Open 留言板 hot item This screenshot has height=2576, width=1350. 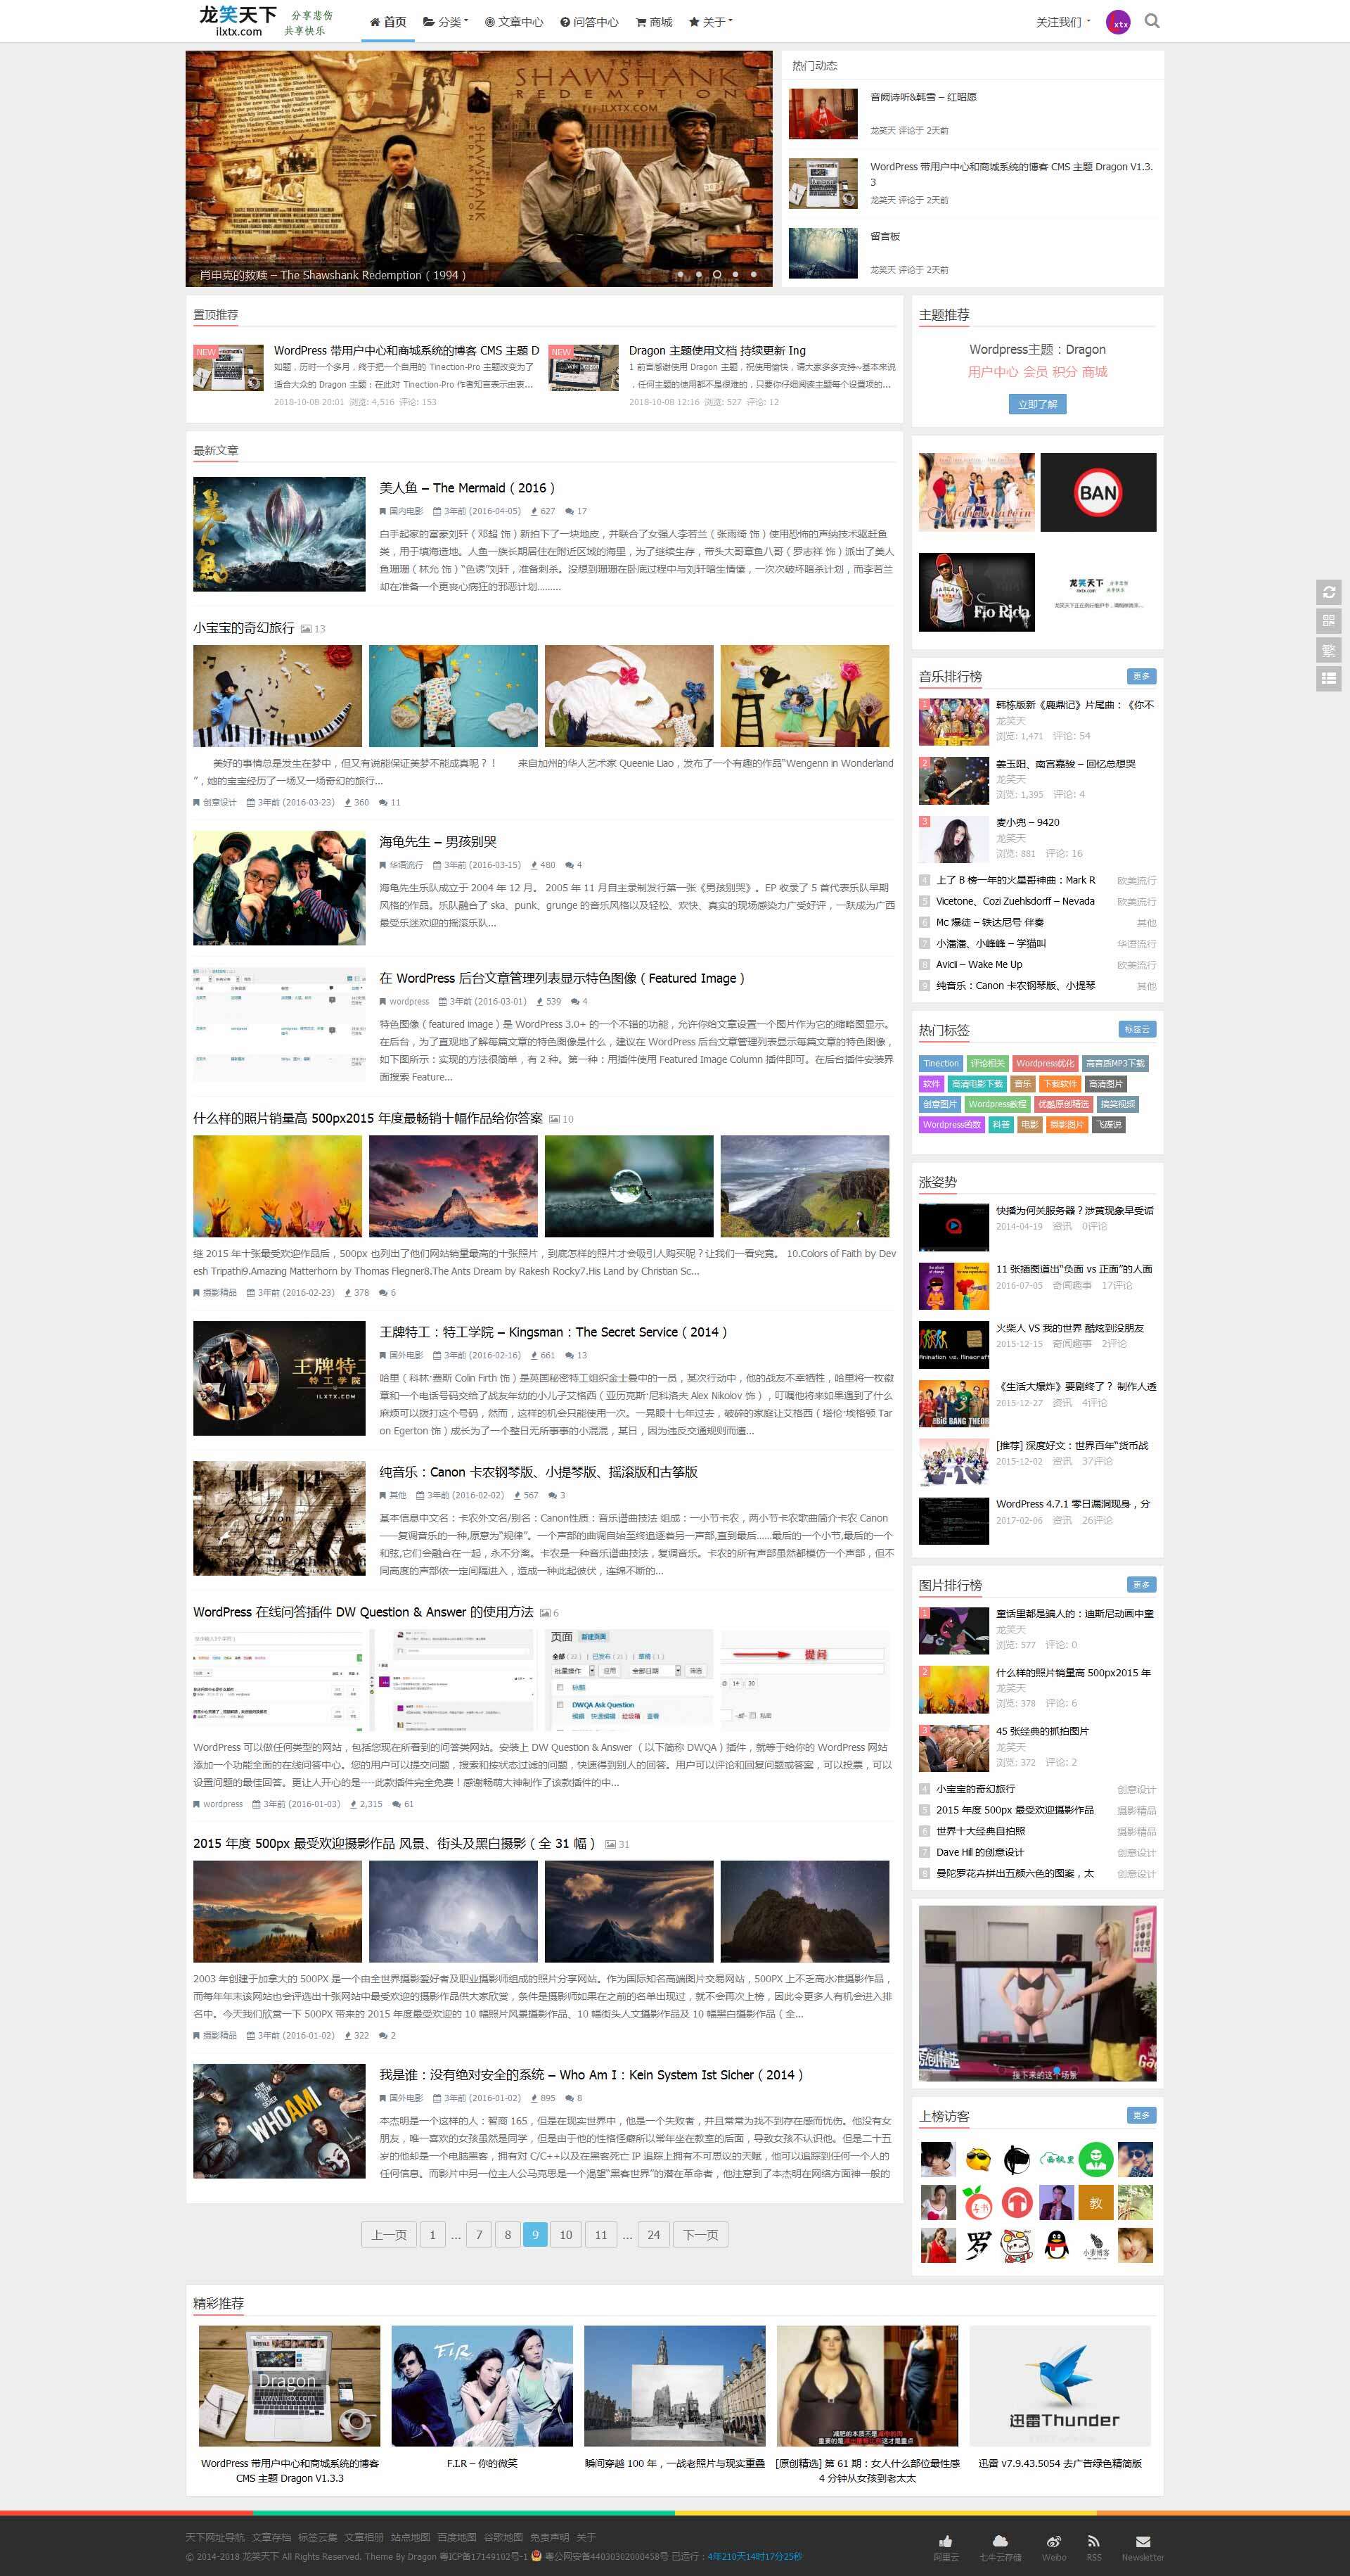[x=885, y=236]
